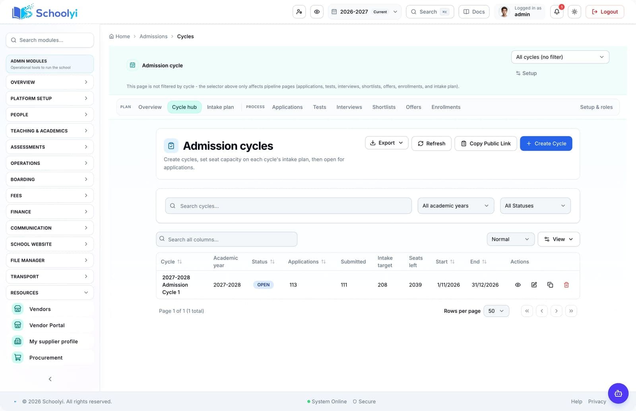Sort table by Cycle column
636x411 pixels.
171,262
